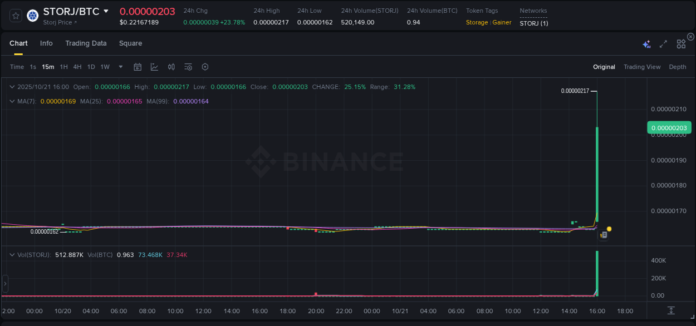Collapse the MA indicator row
The height and width of the screenshot is (326, 696).
(12, 101)
